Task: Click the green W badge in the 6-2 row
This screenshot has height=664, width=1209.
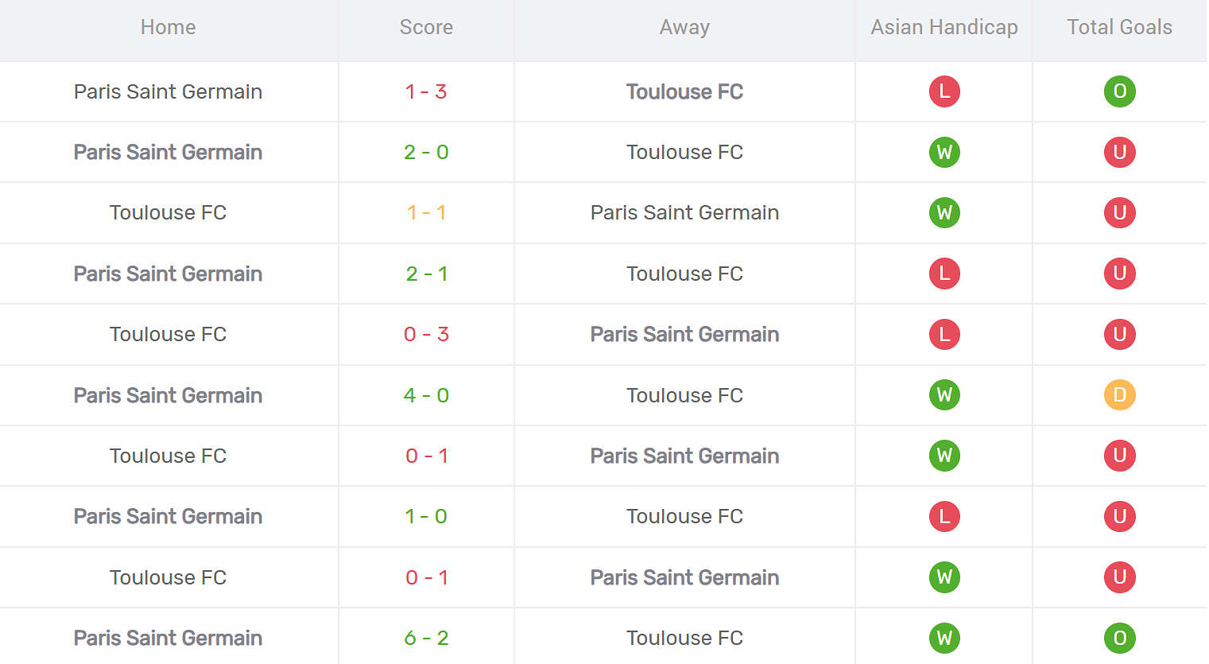Action: pyautogui.click(x=944, y=638)
